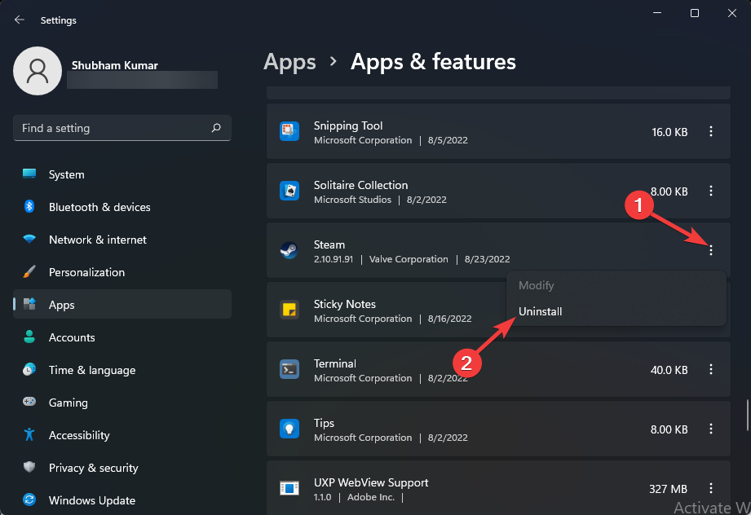This screenshot has height=515, width=751.
Task: Click the Privacy & security shield icon
Action: click(29, 467)
